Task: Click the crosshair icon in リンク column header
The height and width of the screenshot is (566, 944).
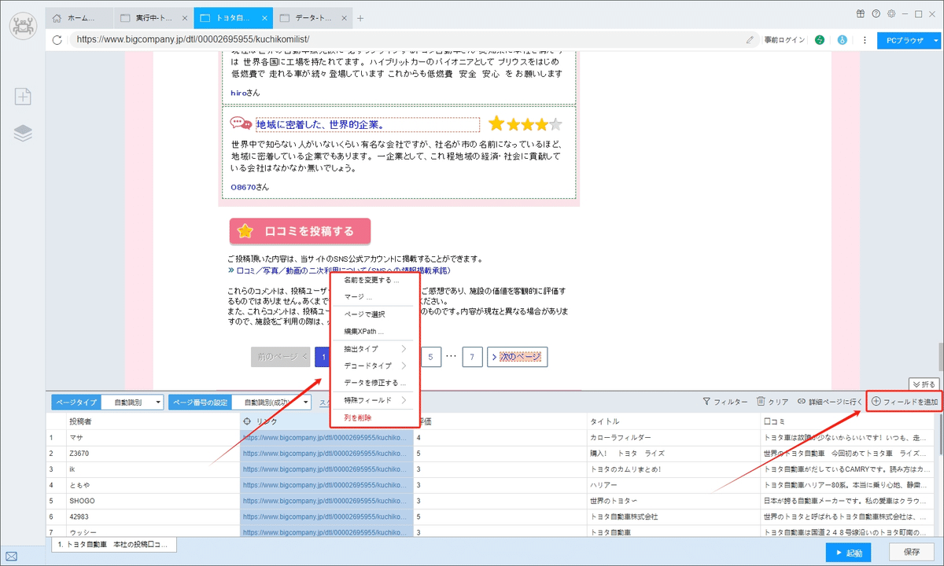Action: (248, 421)
